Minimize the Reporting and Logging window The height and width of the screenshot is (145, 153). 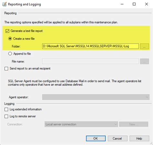[122, 4]
